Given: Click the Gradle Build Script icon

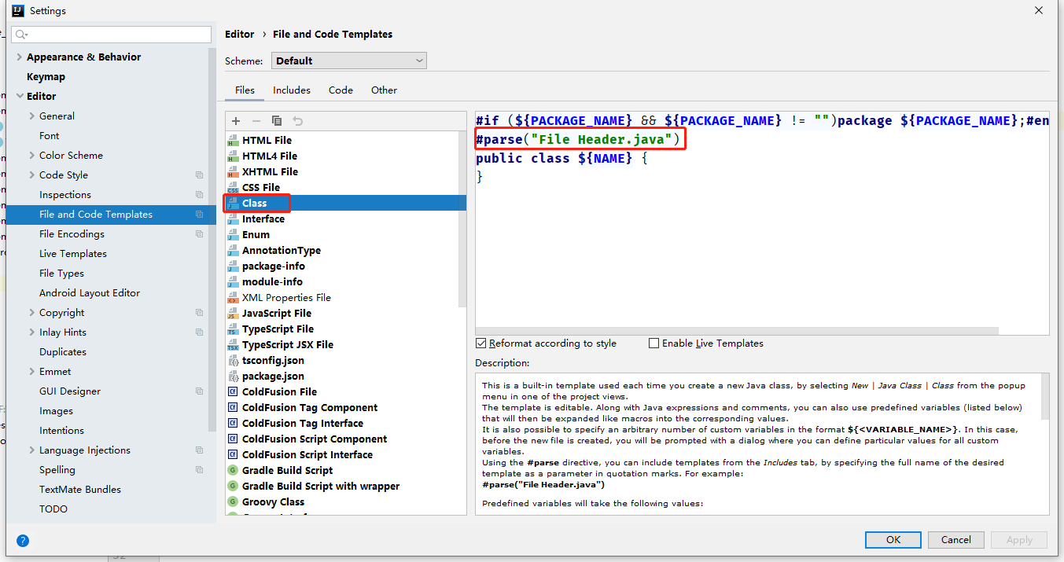Looking at the screenshot, I should 233,471.
